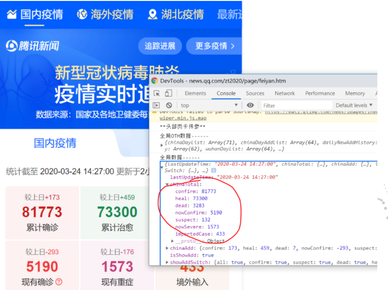Click the 追踪进展 button

click(x=160, y=46)
